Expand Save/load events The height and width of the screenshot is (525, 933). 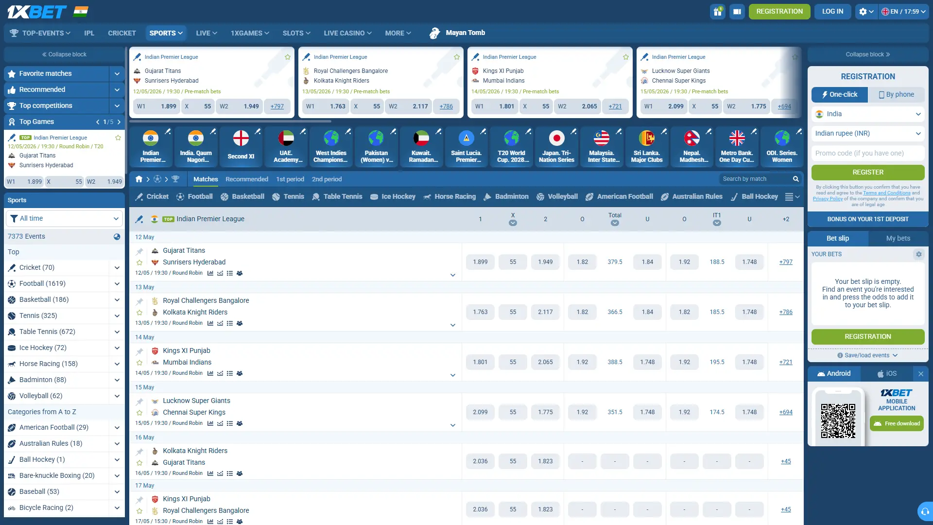pos(868,356)
